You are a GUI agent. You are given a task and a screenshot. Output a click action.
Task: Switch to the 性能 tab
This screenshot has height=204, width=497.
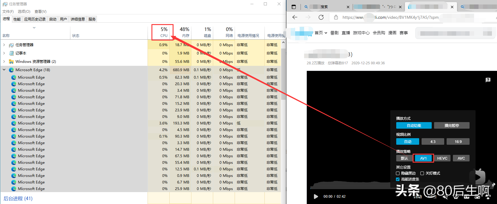17,19
